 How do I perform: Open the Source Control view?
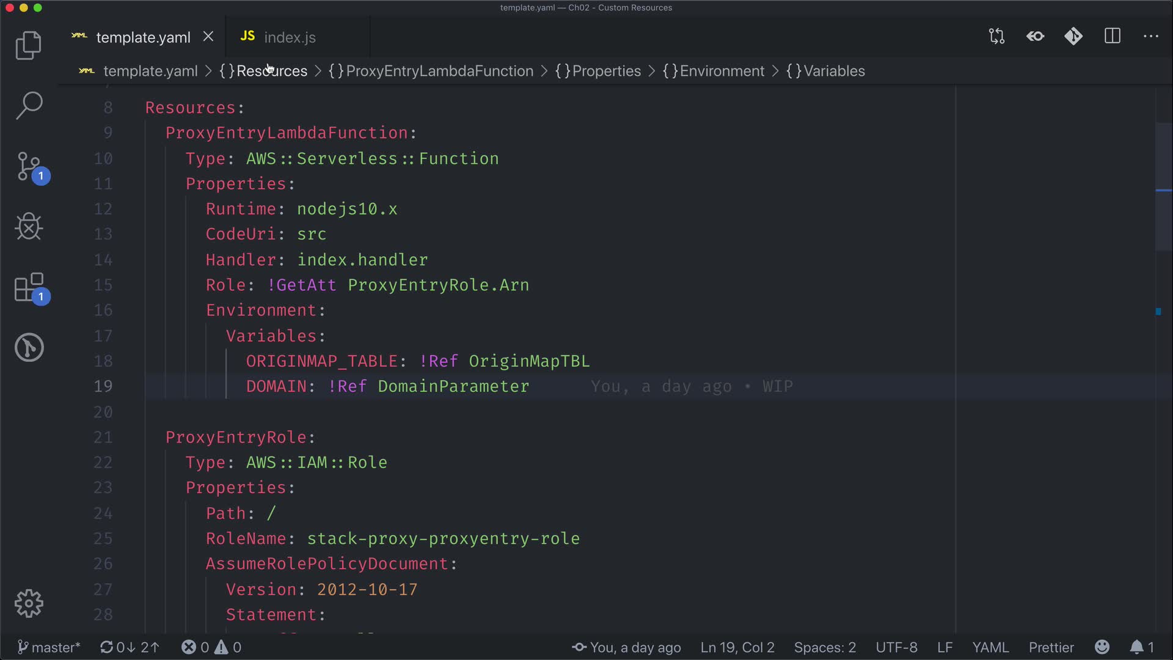pyautogui.click(x=29, y=167)
